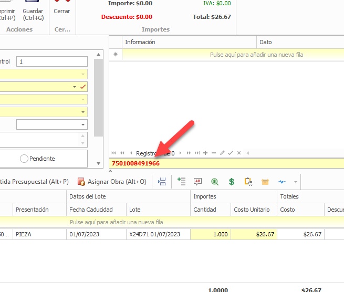Viewport: 344px width, 292px height.
Task: Click the blue pulse line icon
Action: (282, 182)
